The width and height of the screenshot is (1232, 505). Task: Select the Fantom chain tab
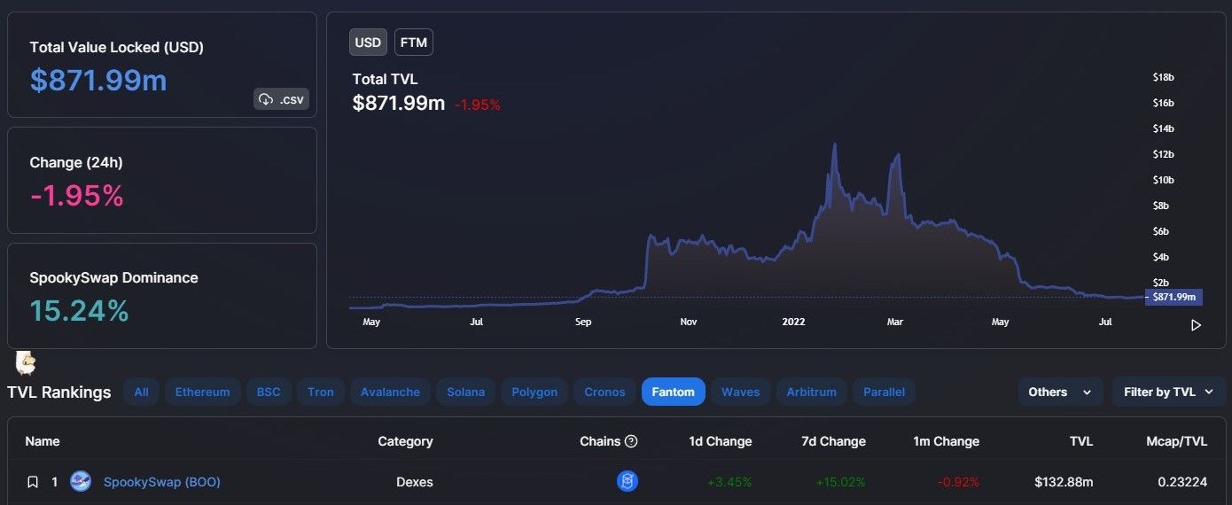point(674,392)
